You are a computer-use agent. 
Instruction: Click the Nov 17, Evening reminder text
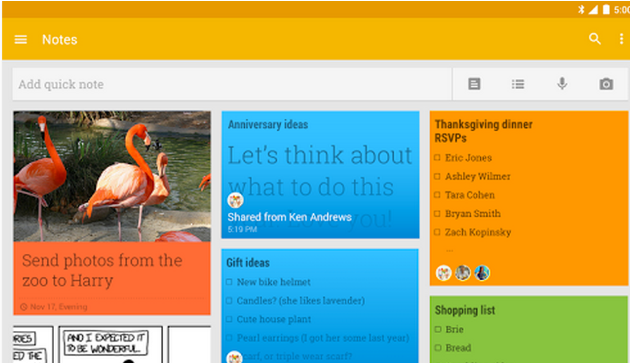(59, 307)
